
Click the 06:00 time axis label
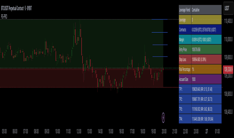point(15,131)
